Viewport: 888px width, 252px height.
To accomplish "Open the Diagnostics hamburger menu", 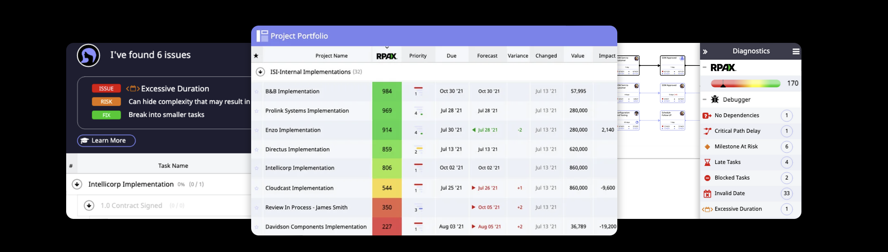I will [x=796, y=52].
